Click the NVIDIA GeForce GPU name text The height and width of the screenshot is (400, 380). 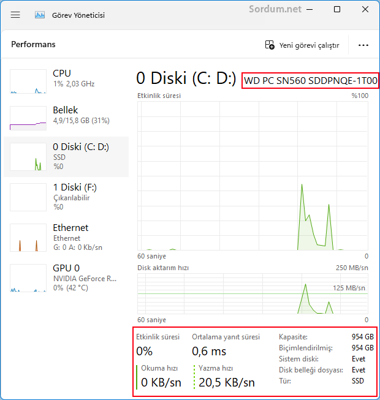tap(85, 279)
